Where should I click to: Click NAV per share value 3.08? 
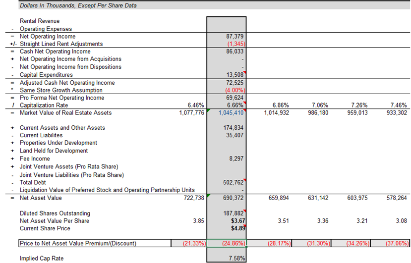[401, 221]
